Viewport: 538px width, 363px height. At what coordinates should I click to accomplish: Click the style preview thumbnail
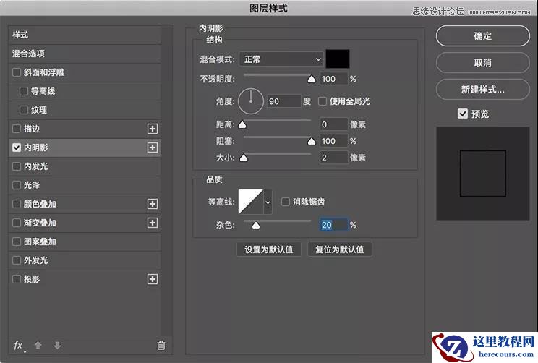(x=483, y=174)
